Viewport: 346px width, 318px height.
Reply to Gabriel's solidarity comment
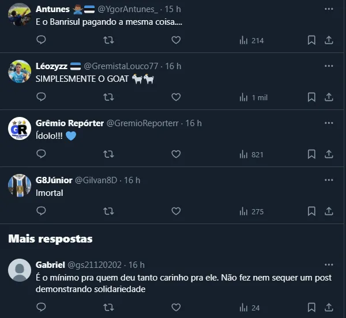[x=41, y=308]
